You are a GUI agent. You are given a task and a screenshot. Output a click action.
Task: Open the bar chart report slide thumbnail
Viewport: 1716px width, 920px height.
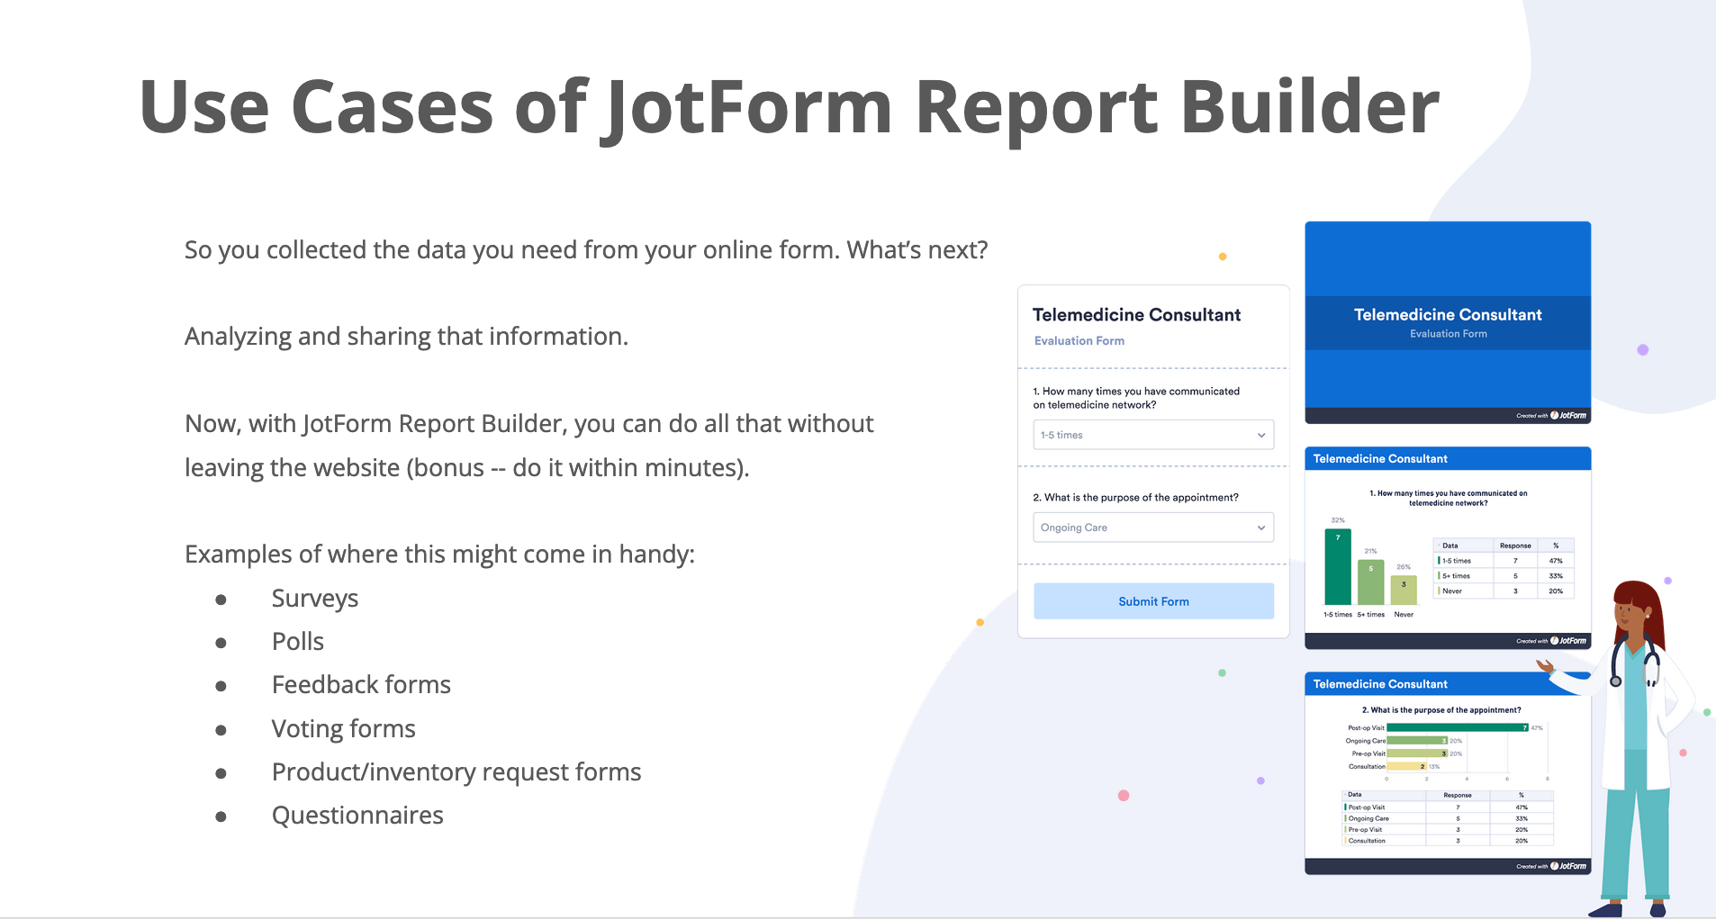tap(1448, 548)
